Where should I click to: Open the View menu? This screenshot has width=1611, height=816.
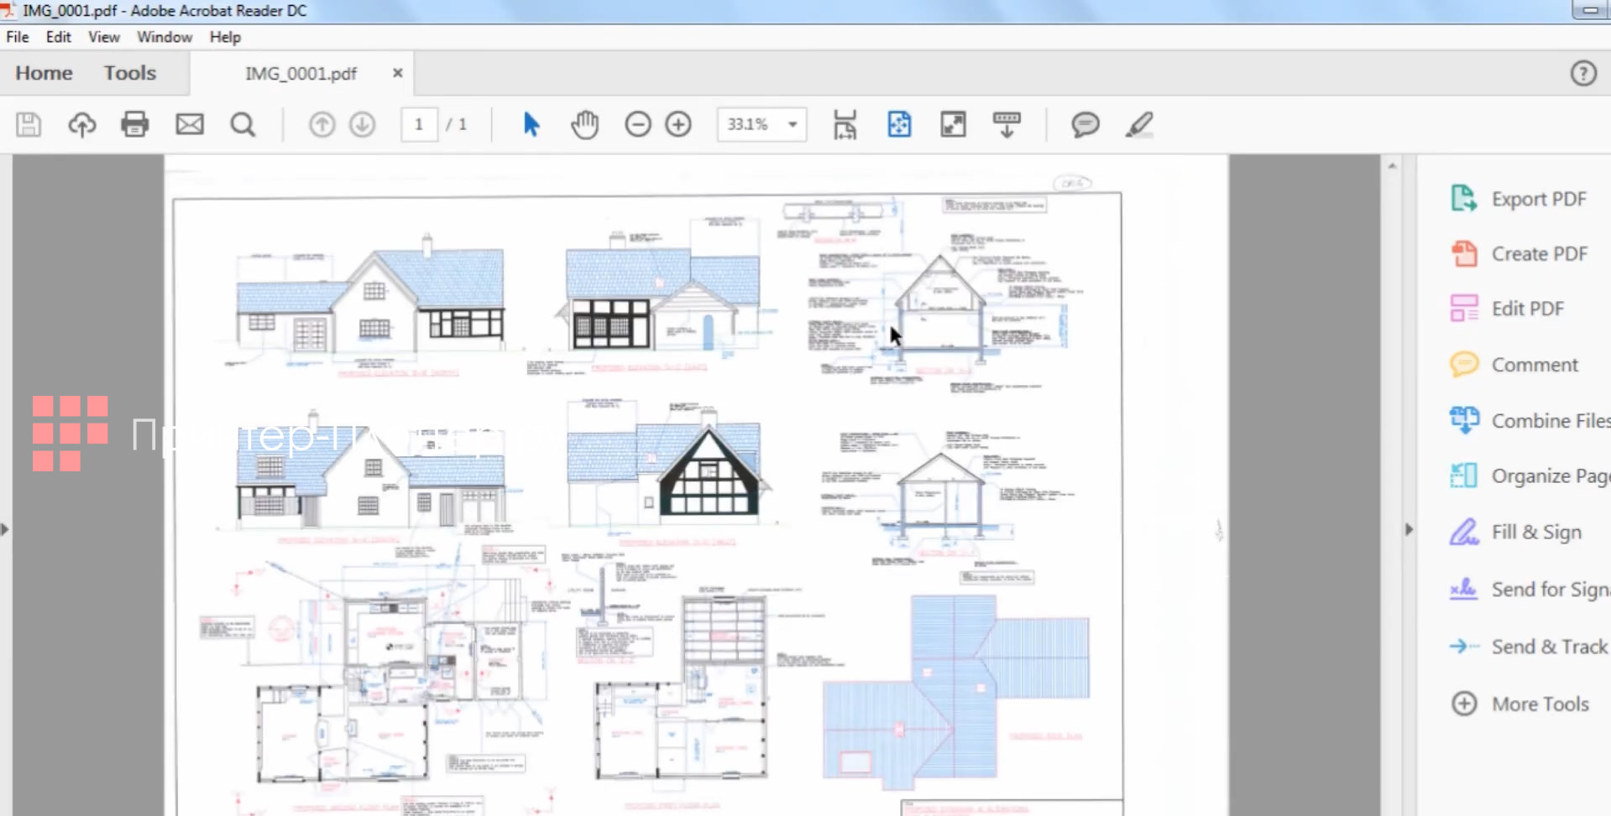pyautogui.click(x=103, y=37)
